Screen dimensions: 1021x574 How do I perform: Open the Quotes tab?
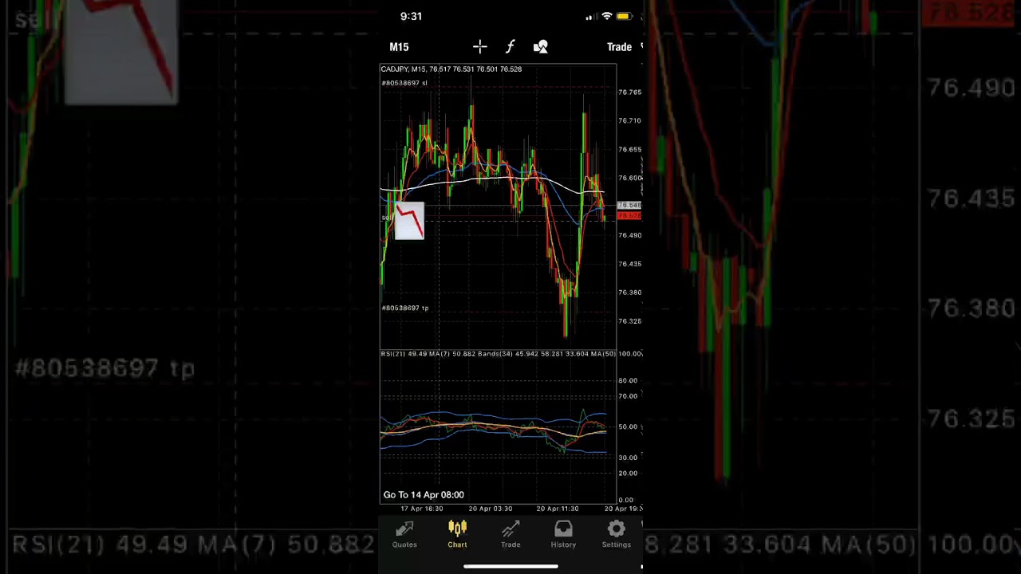pos(404,534)
